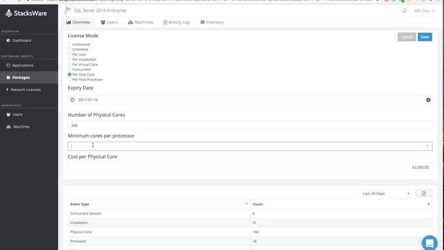Open the chat support widget

point(429,243)
